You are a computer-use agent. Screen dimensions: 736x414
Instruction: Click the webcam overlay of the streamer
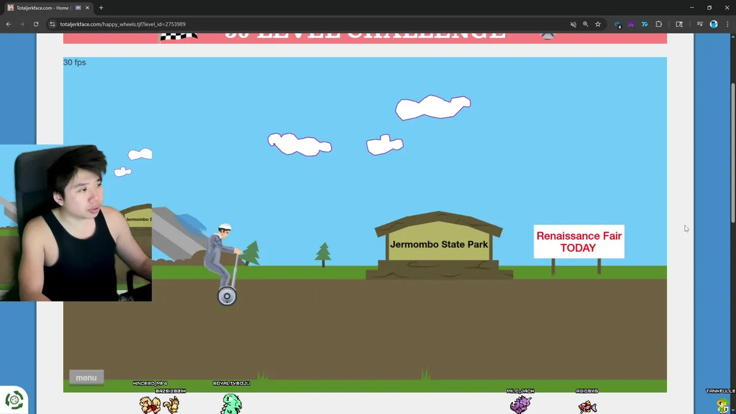pos(76,223)
